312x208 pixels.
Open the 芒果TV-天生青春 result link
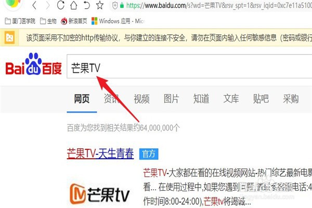(100, 154)
